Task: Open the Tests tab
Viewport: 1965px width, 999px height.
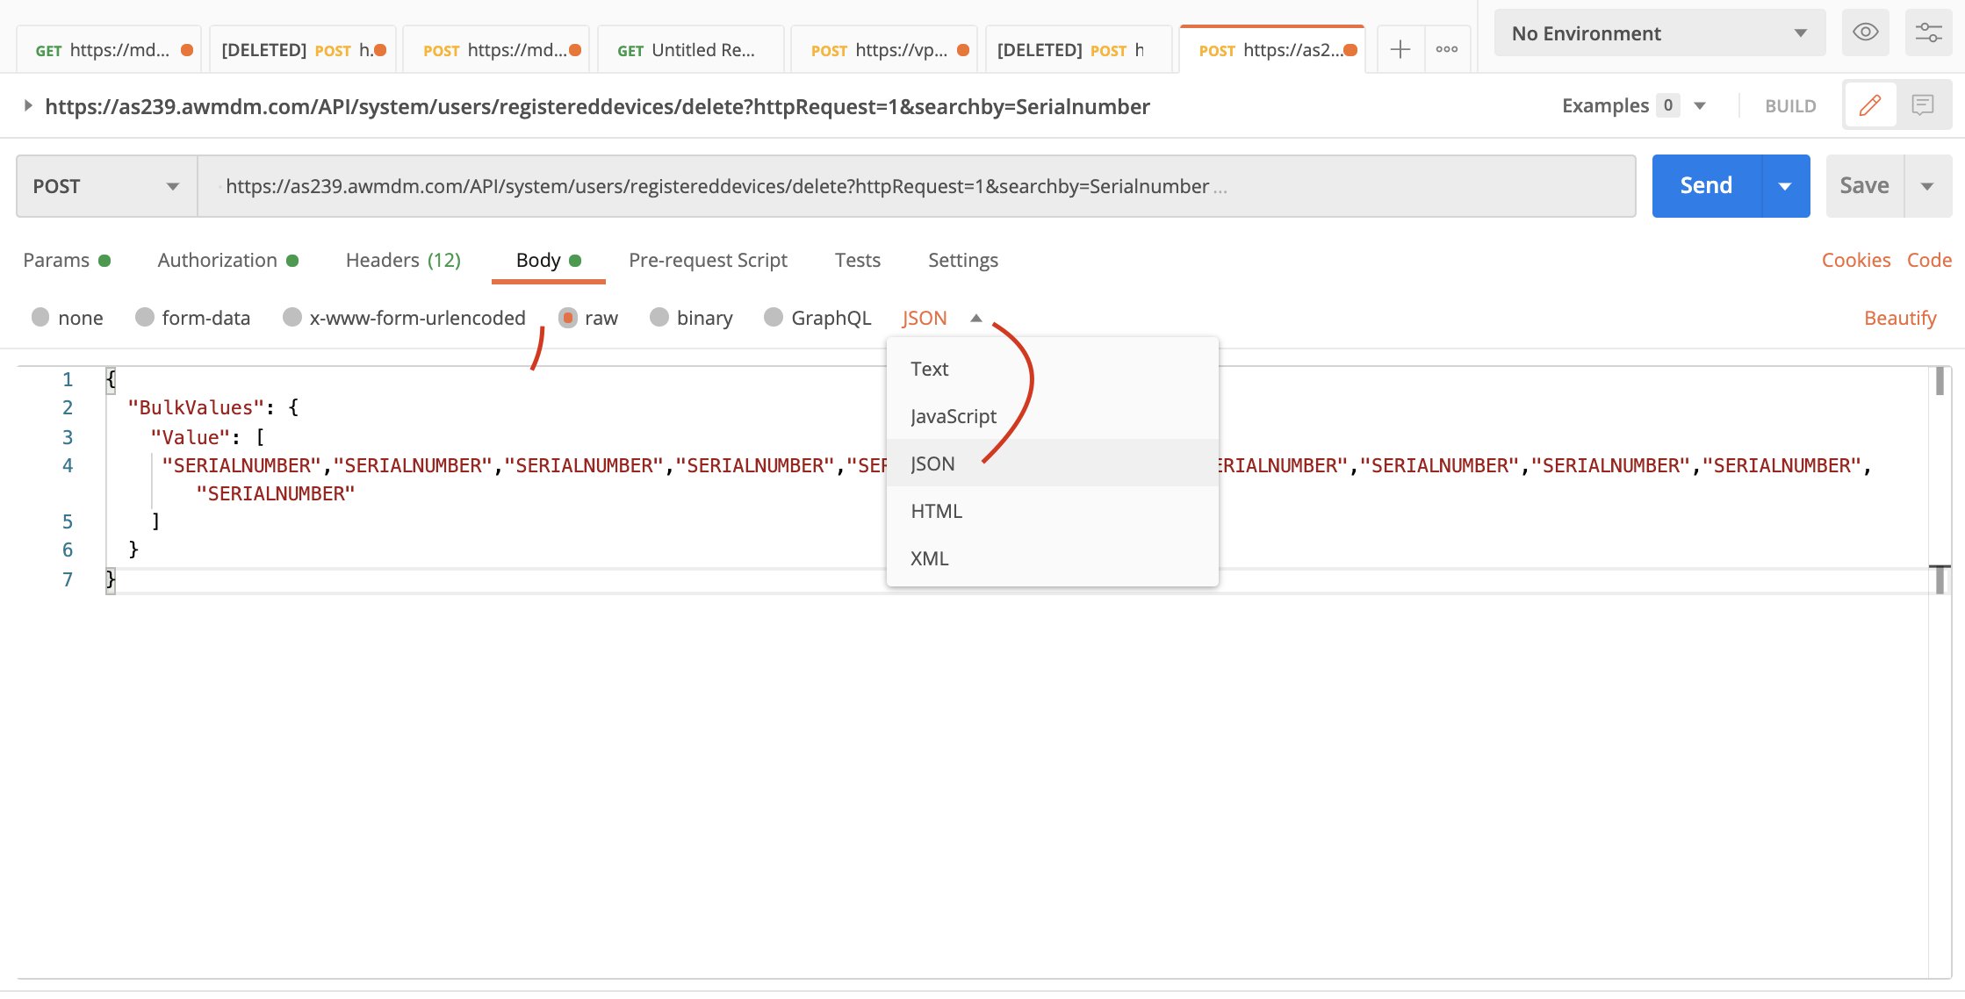Action: coord(856,260)
